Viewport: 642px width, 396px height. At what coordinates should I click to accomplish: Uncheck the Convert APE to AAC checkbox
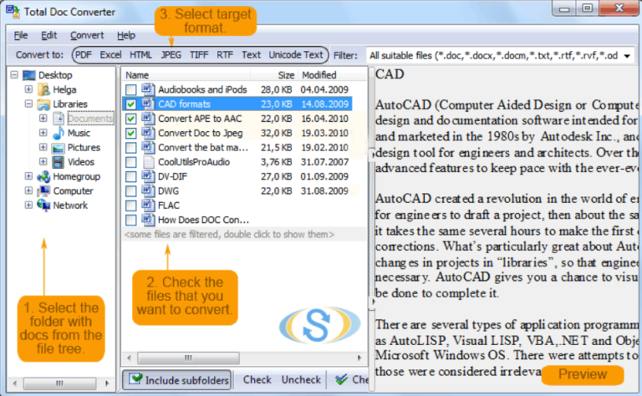tap(131, 119)
